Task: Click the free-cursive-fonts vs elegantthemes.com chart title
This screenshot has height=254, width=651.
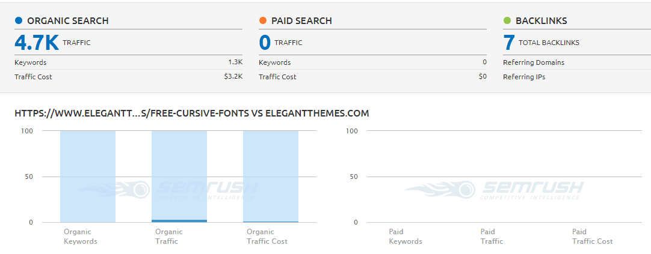Action: [x=192, y=113]
